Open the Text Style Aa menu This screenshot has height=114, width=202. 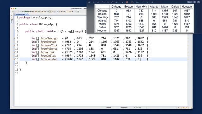tap(137, 2)
